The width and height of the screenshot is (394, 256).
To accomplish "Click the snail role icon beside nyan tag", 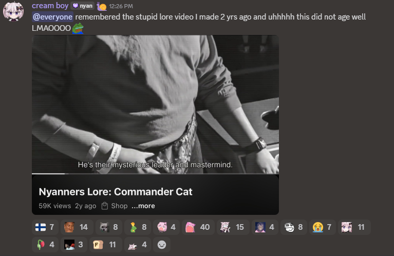I will click(102, 6).
